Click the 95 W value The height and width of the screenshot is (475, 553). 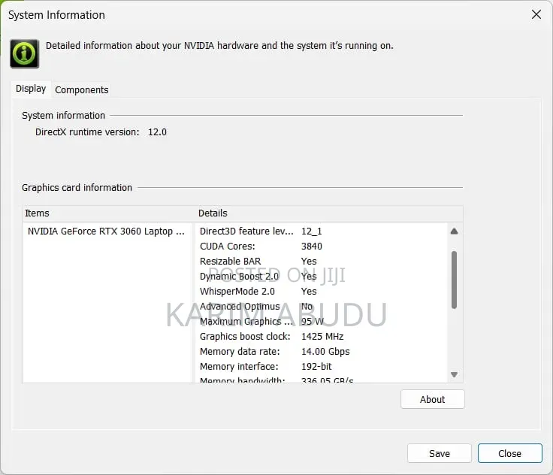pyautogui.click(x=313, y=322)
